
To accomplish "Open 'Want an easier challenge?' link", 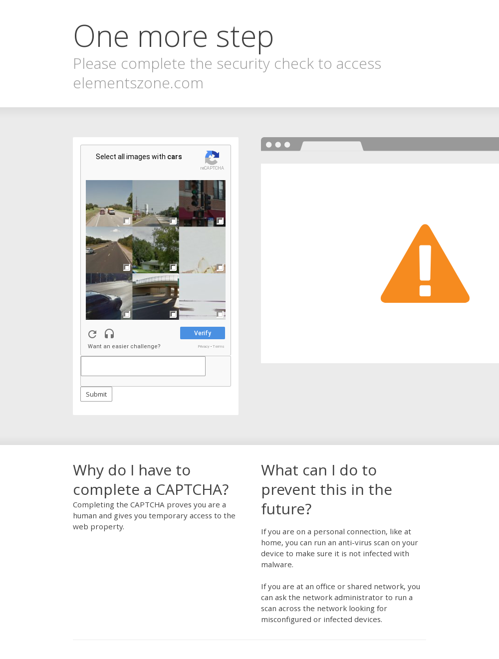I will (124, 346).
